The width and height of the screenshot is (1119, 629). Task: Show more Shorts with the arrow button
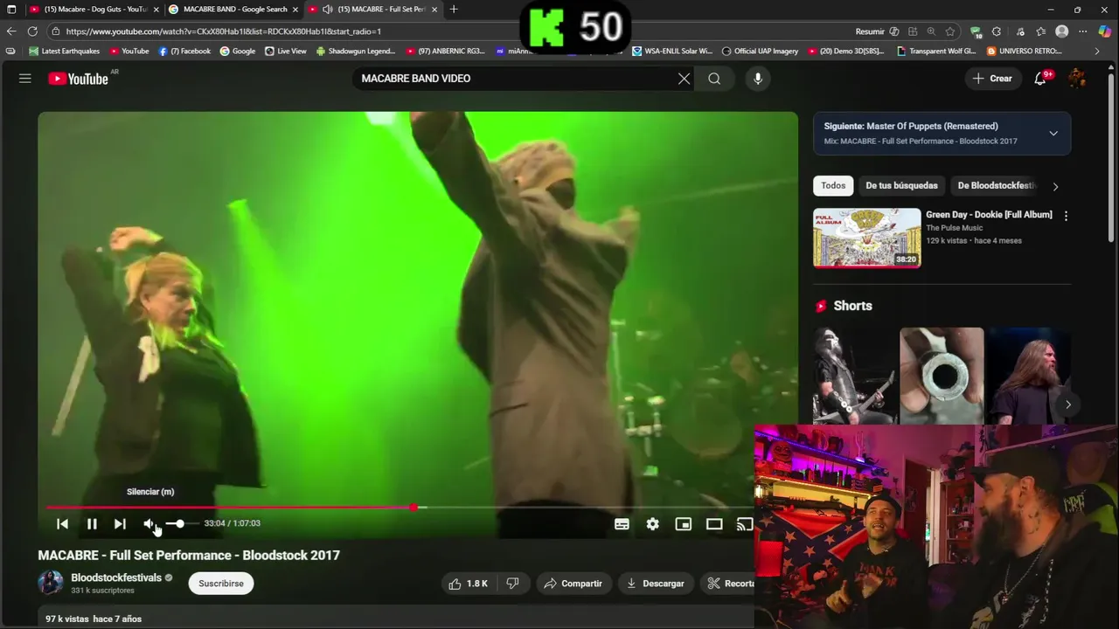pos(1067,404)
